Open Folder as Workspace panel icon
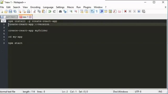Viewport: 168px width, 94px height. [x=119, y=11]
